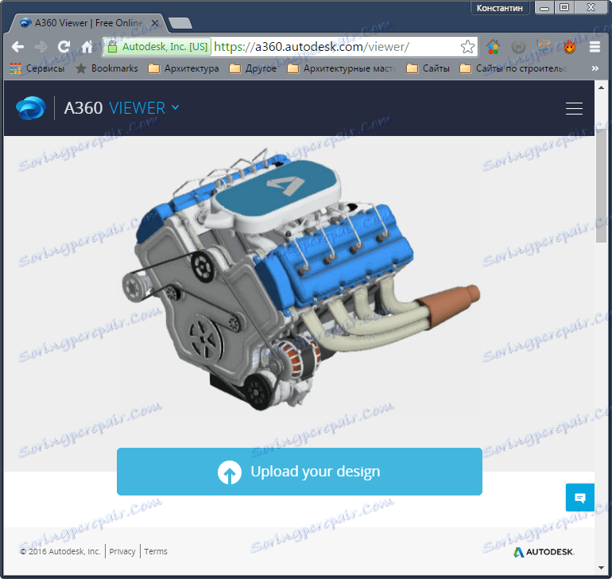Viewport: 612px width, 579px height.
Task: Click the colorful house extension icon
Action: tap(493, 47)
